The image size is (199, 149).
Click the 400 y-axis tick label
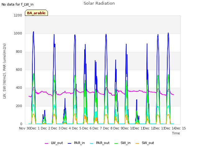click(19, 88)
